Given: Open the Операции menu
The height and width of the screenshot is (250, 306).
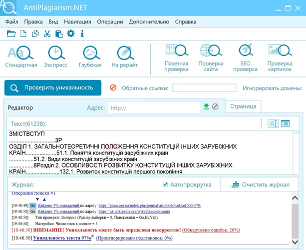Looking at the screenshot, I should tap(110, 21).
